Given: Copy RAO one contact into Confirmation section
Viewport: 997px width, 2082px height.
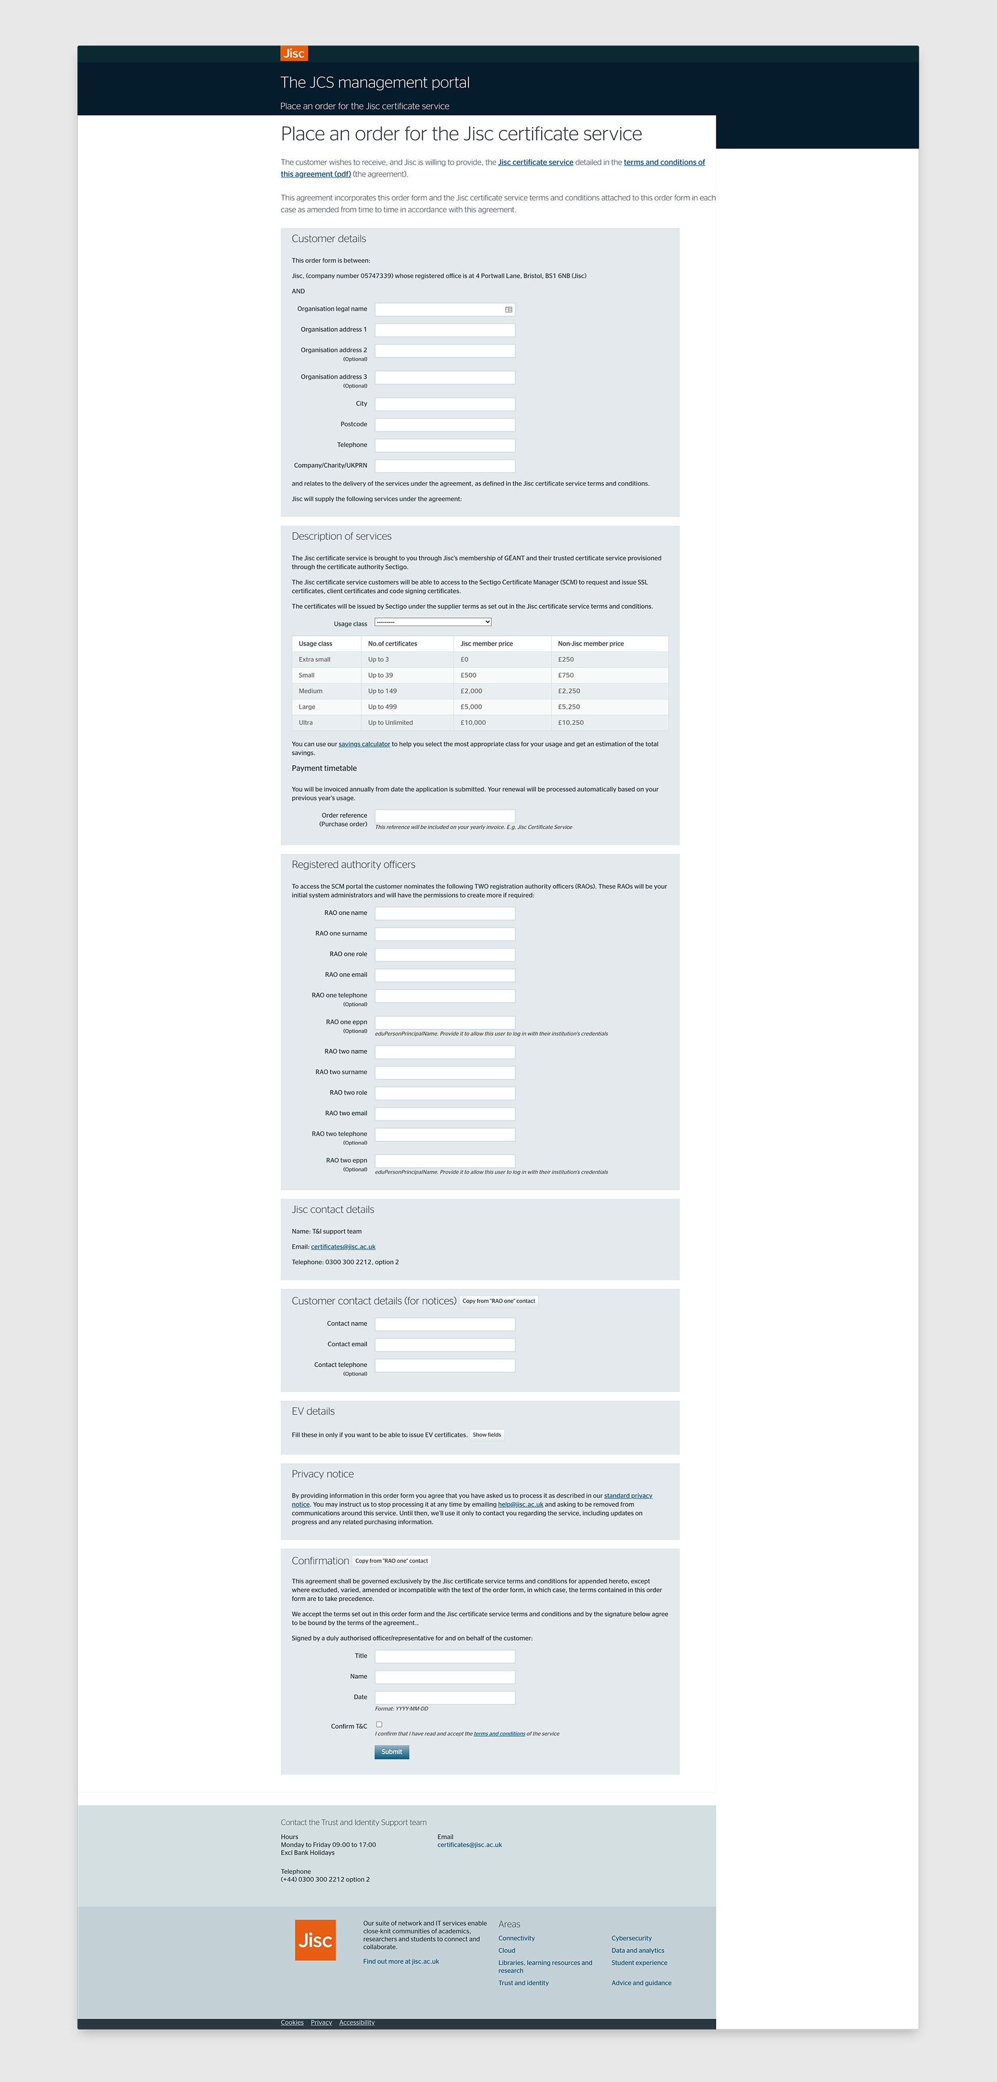Looking at the screenshot, I should (392, 1560).
